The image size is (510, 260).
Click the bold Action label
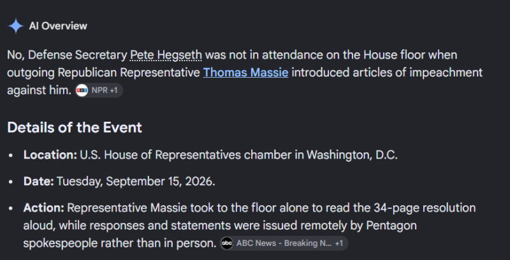(43, 208)
